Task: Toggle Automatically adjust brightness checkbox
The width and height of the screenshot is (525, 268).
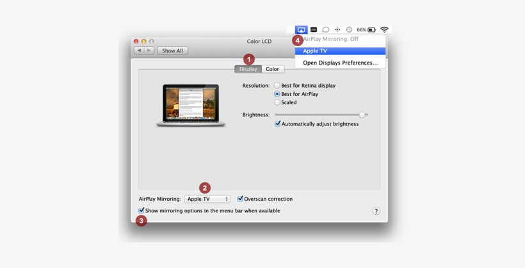Action: (x=278, y=124)
